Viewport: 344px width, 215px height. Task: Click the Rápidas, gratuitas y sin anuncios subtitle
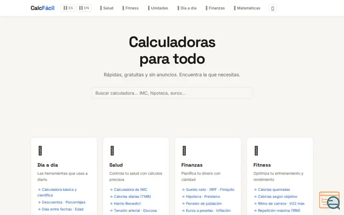(172, 75)
